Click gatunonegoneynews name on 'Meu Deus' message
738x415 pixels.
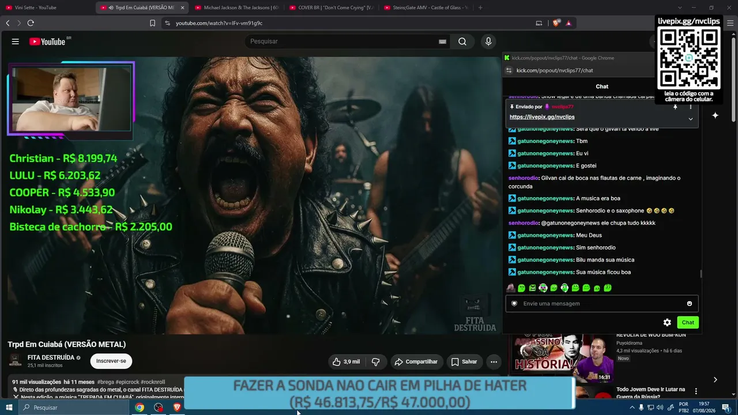point(545,235)
